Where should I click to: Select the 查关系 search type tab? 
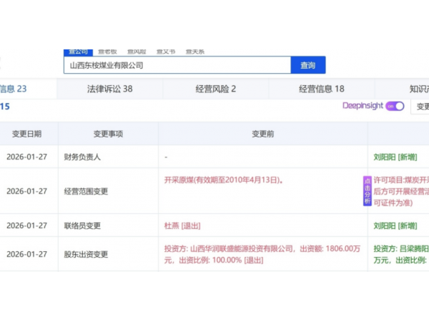(195, 52)
